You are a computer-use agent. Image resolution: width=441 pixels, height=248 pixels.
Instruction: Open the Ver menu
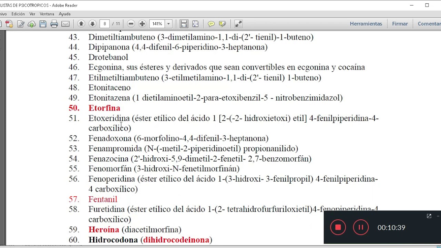click(32, 14)
